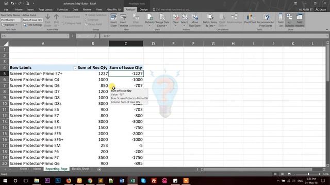This screenshot has height=185, width=330.
Task: Toggle Field Headers display
Action: coord(299,21)
